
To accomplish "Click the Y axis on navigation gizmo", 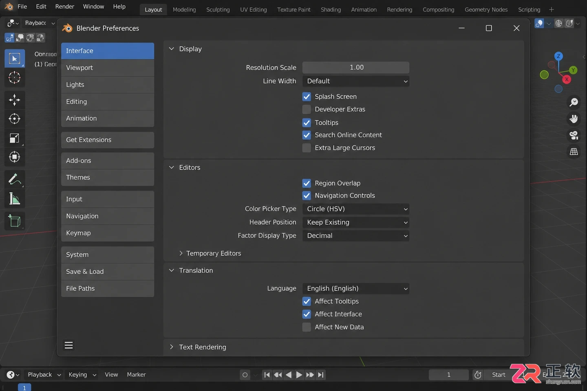I will (573, 70).
